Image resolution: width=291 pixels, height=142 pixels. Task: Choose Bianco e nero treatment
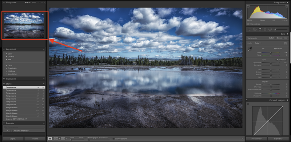(x=282, y=38)
